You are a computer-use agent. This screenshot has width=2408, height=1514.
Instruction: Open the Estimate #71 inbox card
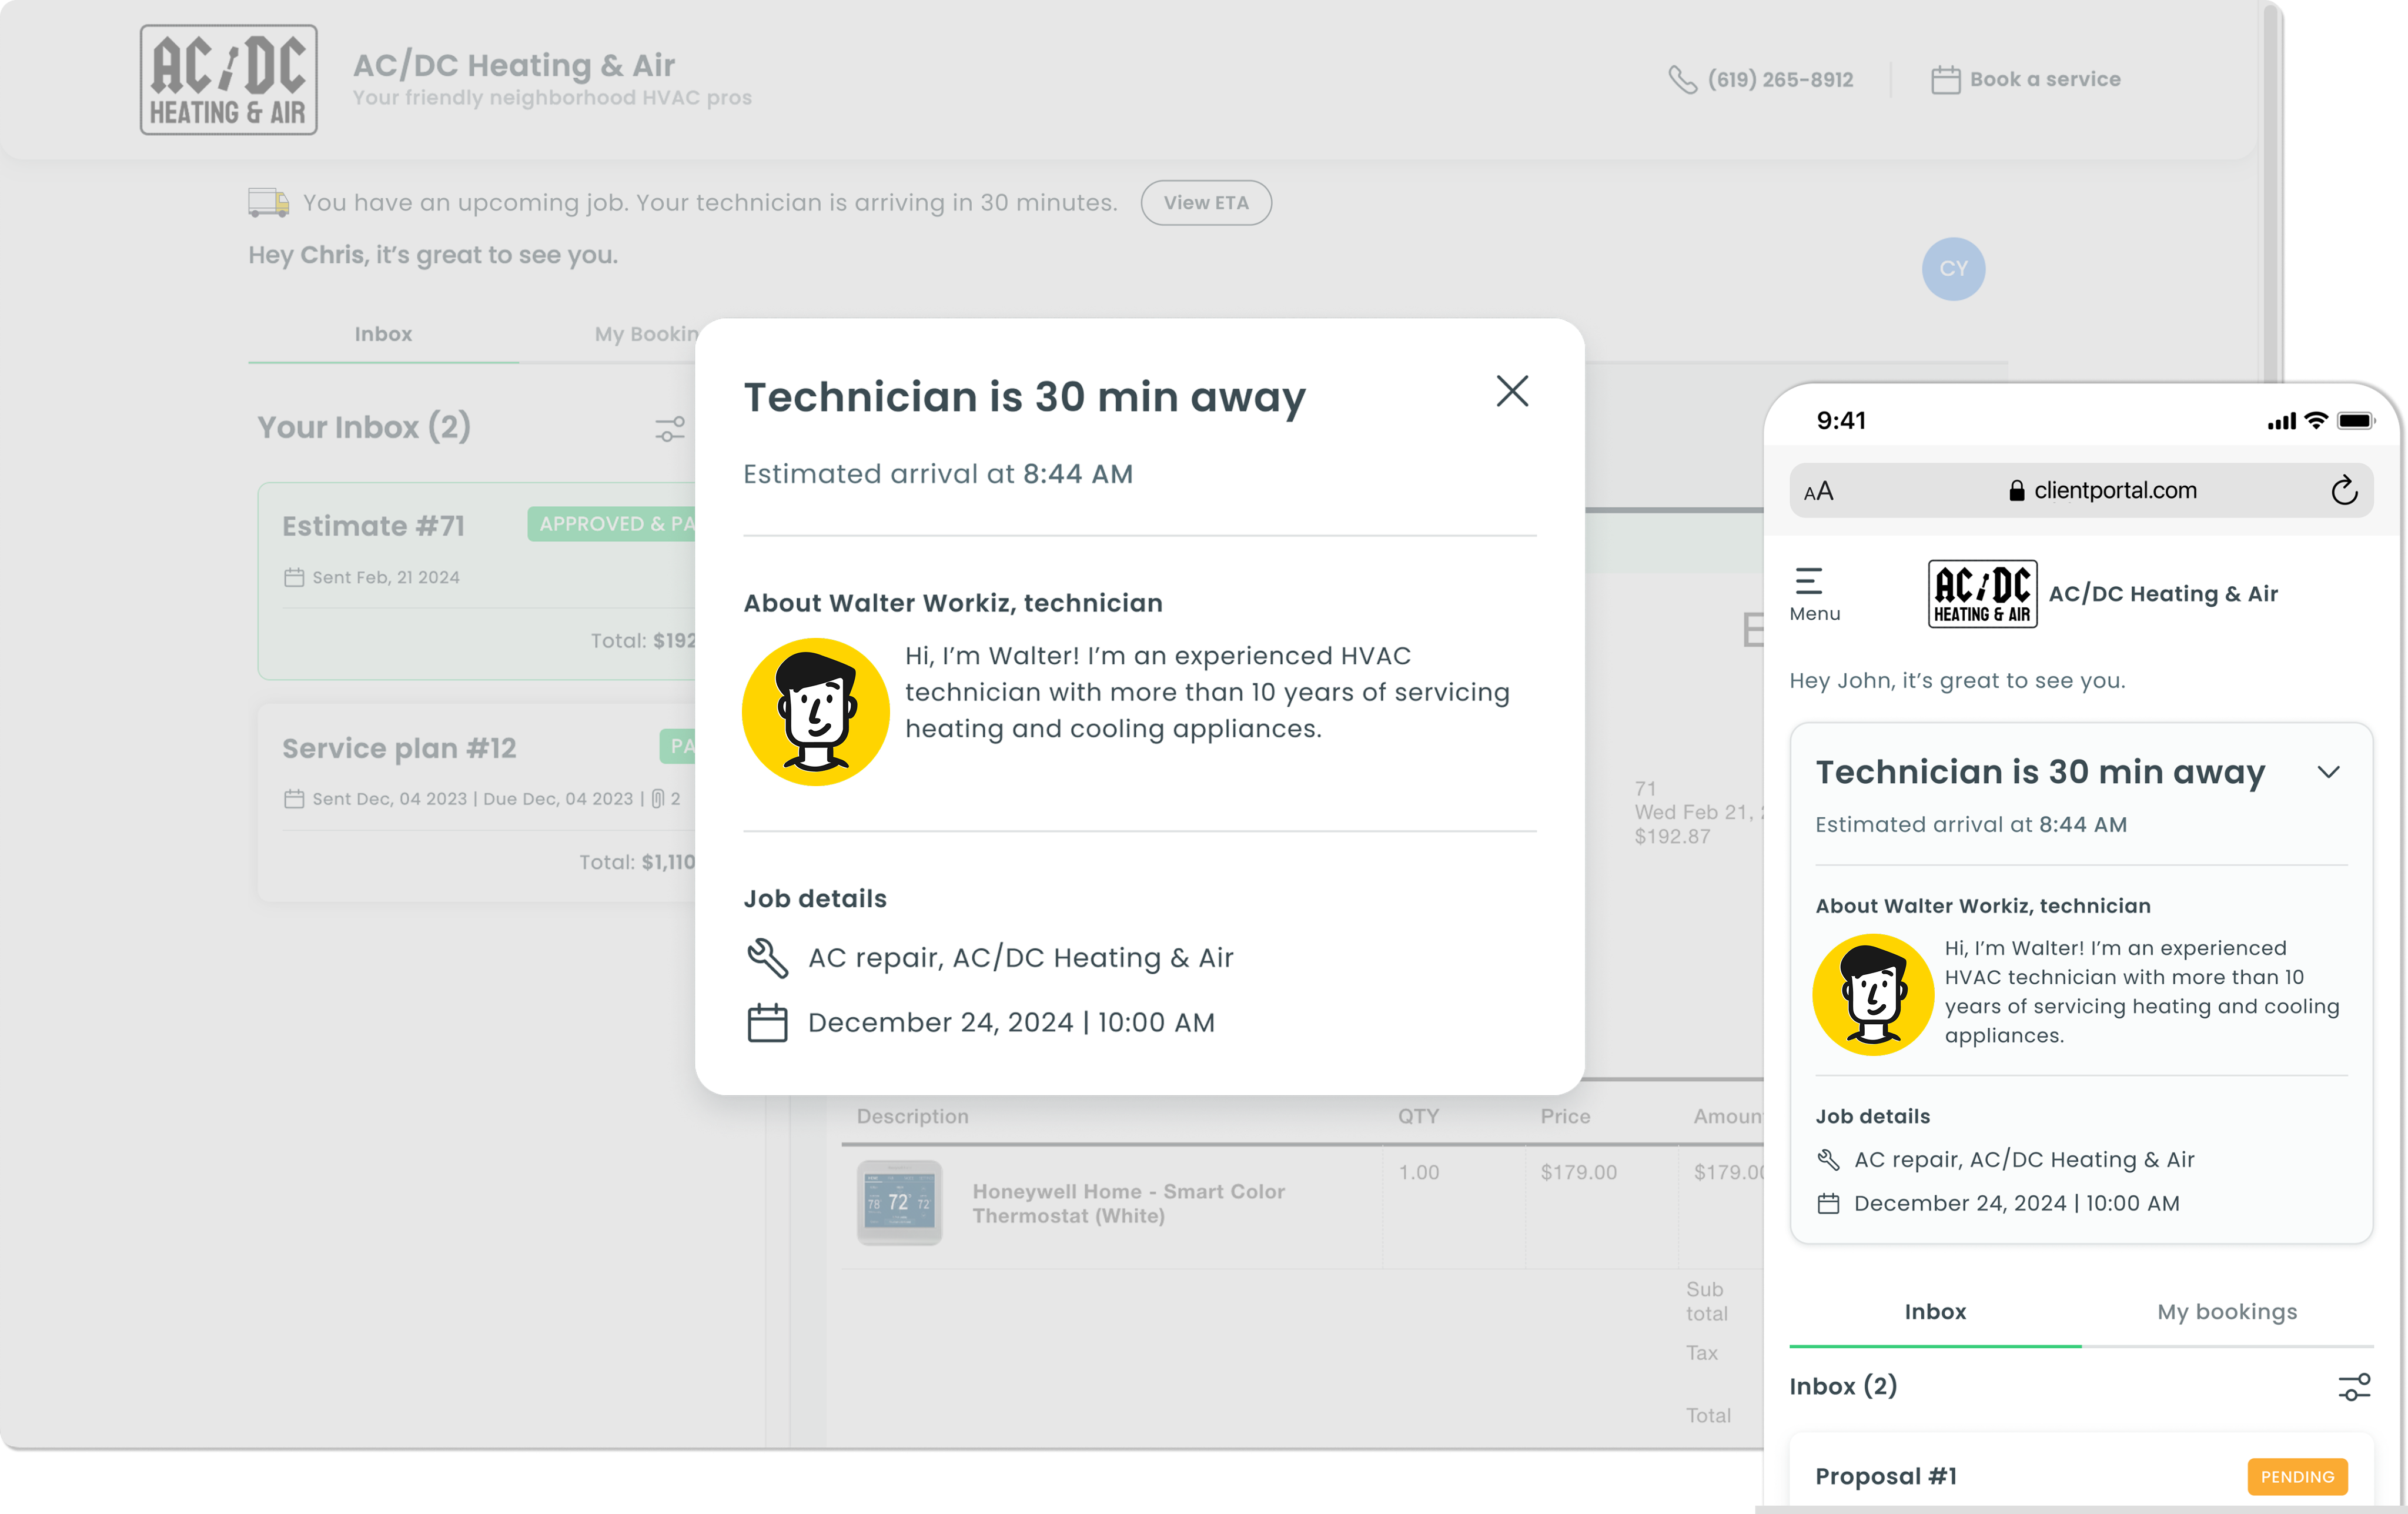(478, 581)
